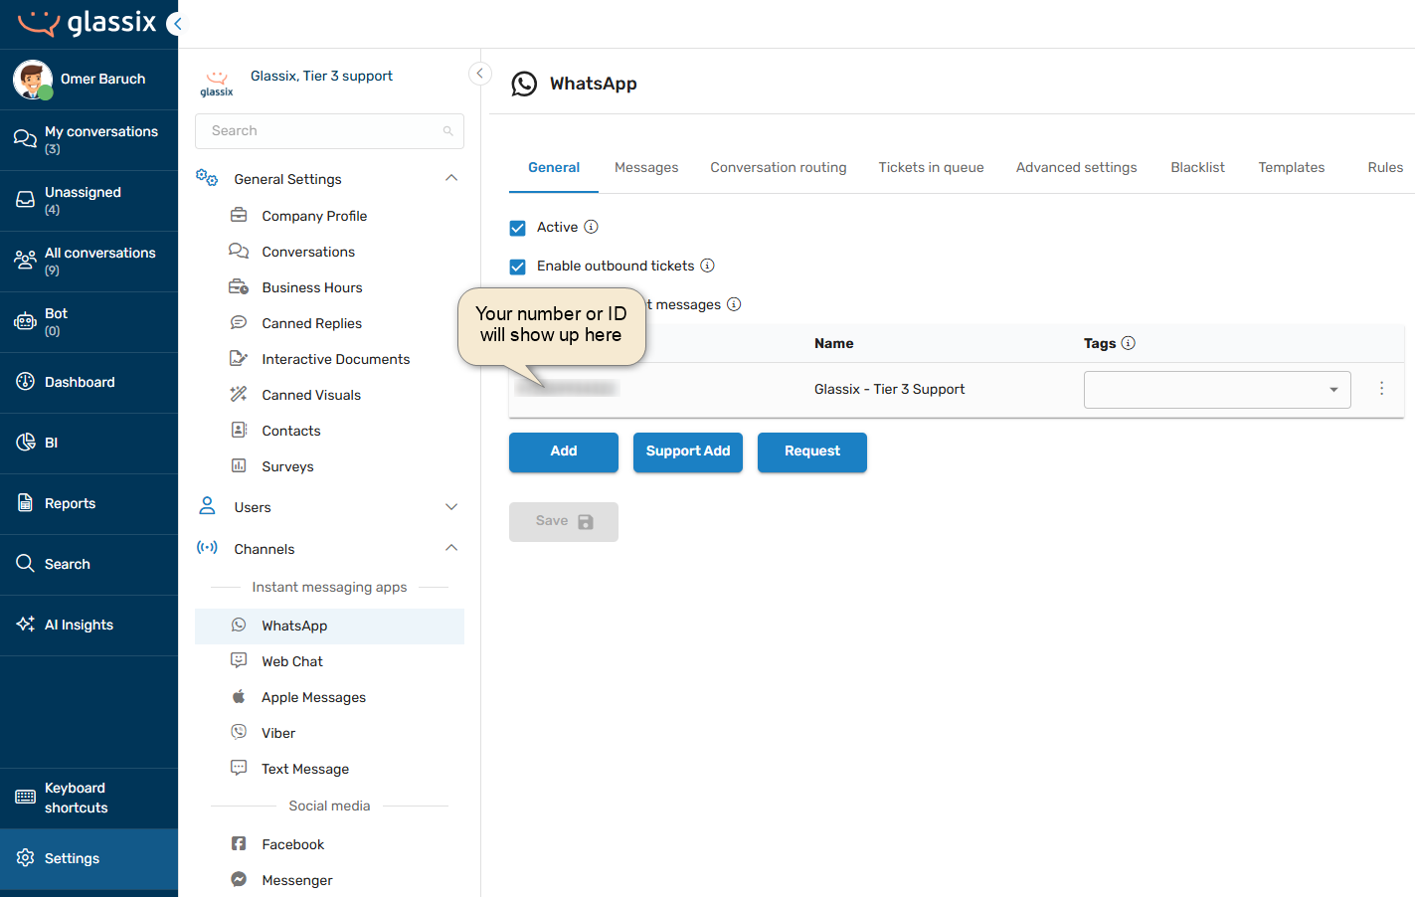
Task: Open Keyboard shortcuts icon
Action: tap(26, 798)
